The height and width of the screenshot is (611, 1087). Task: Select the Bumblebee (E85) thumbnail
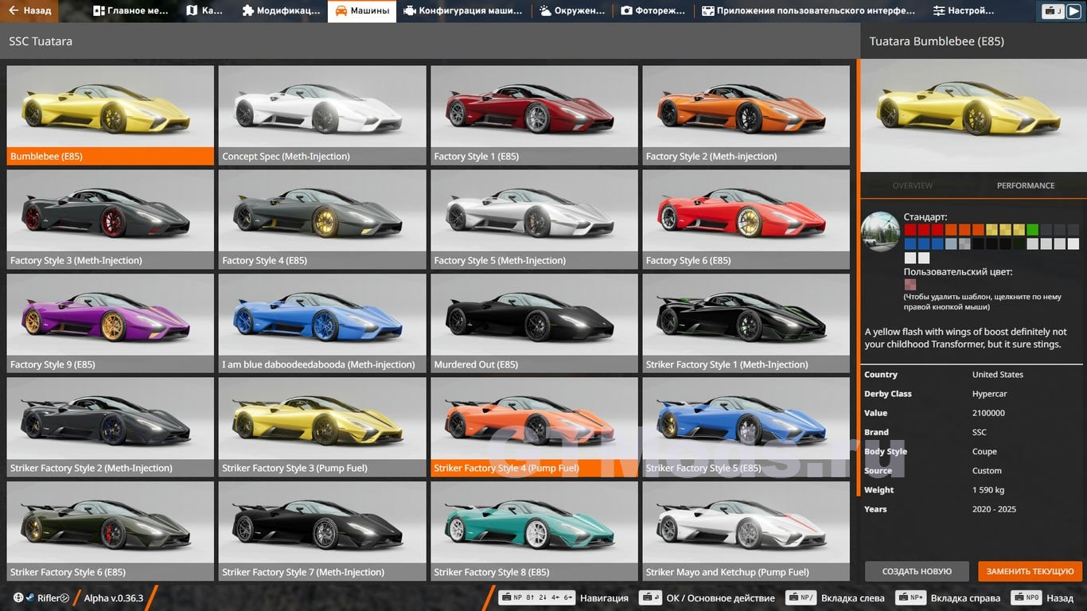coord(111,115)
